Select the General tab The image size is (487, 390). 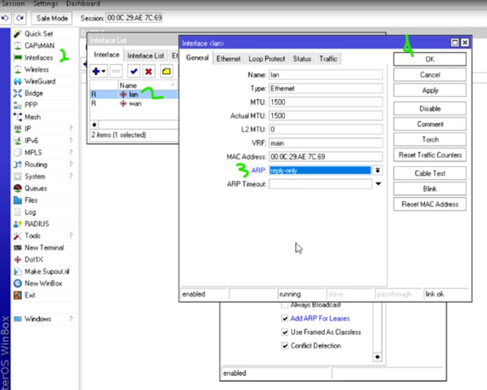pos(197,58)
